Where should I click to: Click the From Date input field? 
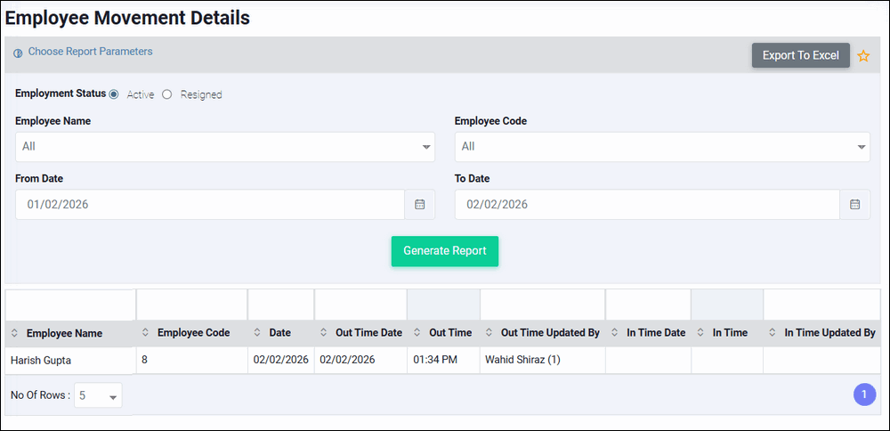point(210,205)
